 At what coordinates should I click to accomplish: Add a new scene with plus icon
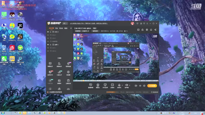71,28
